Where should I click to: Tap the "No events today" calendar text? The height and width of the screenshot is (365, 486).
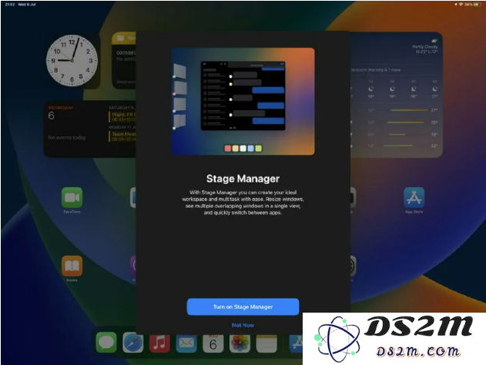tap(67, 137)
